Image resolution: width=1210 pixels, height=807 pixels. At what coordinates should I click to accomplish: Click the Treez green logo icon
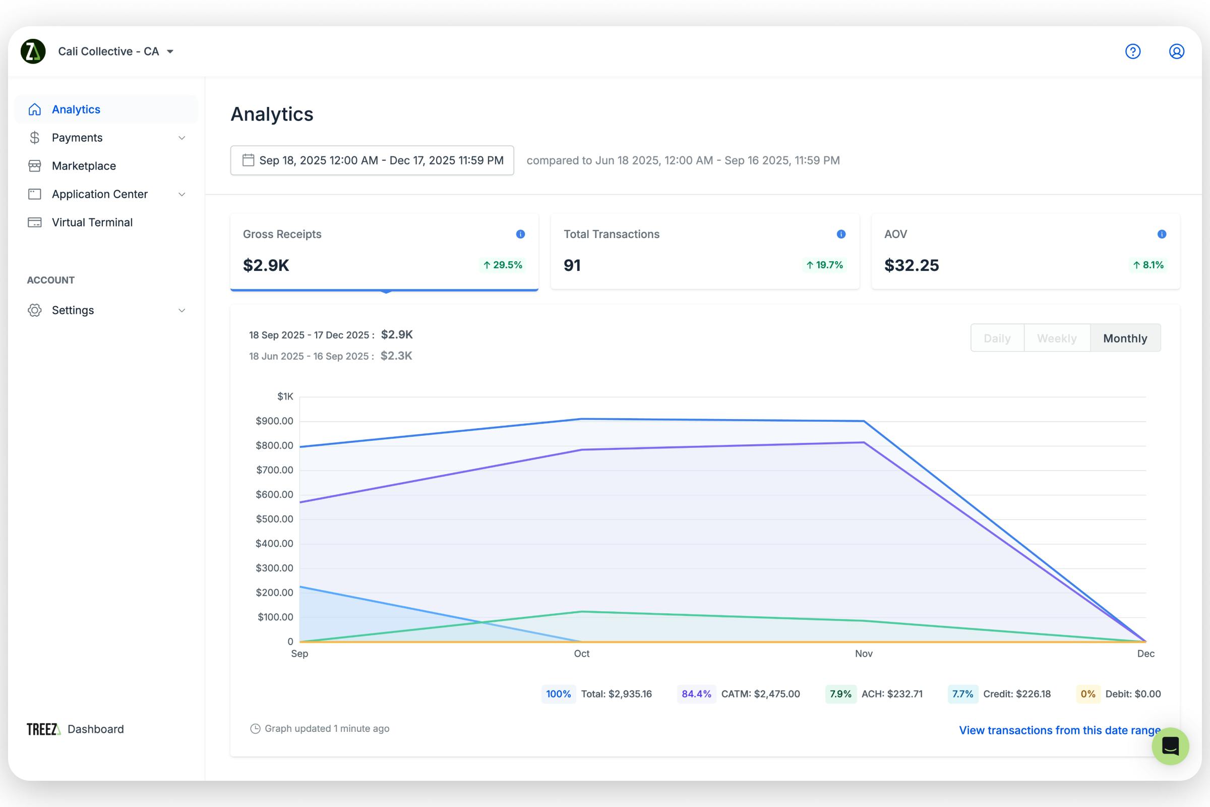point(33,51)
